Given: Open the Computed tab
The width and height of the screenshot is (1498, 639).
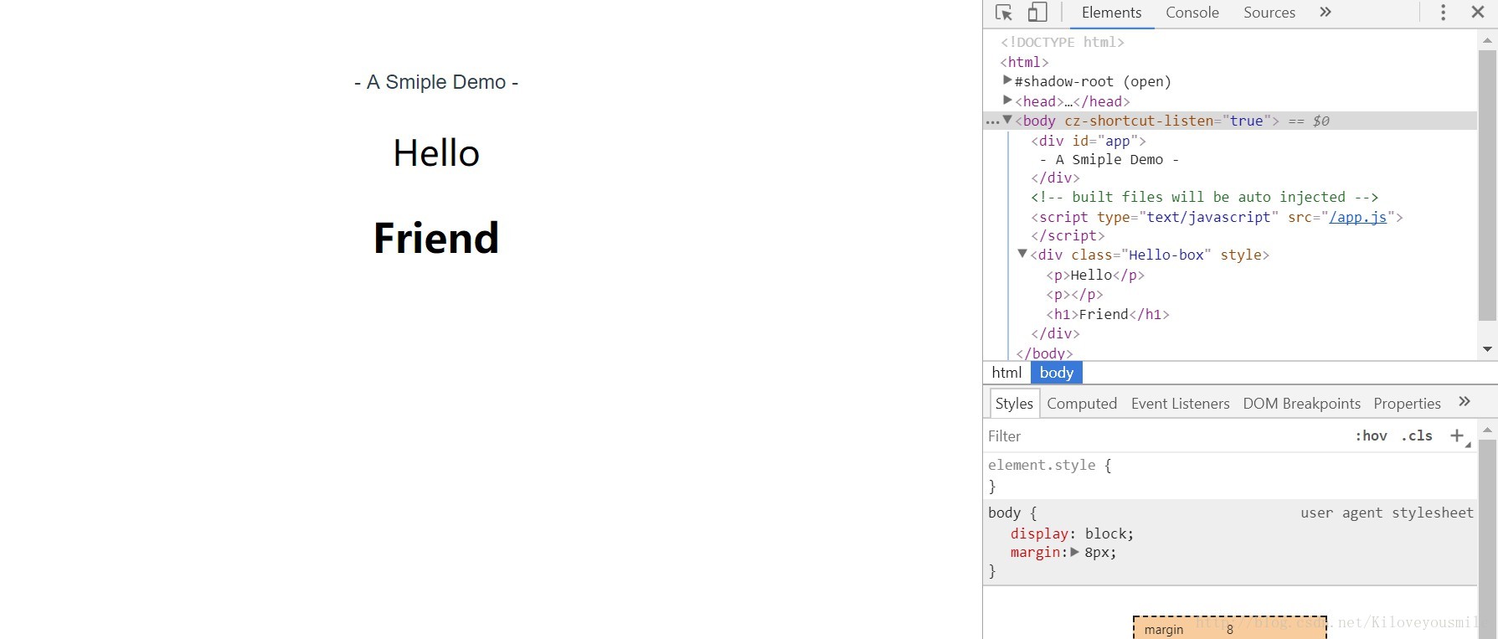Looking at the screenshot, I should 1082,404.
